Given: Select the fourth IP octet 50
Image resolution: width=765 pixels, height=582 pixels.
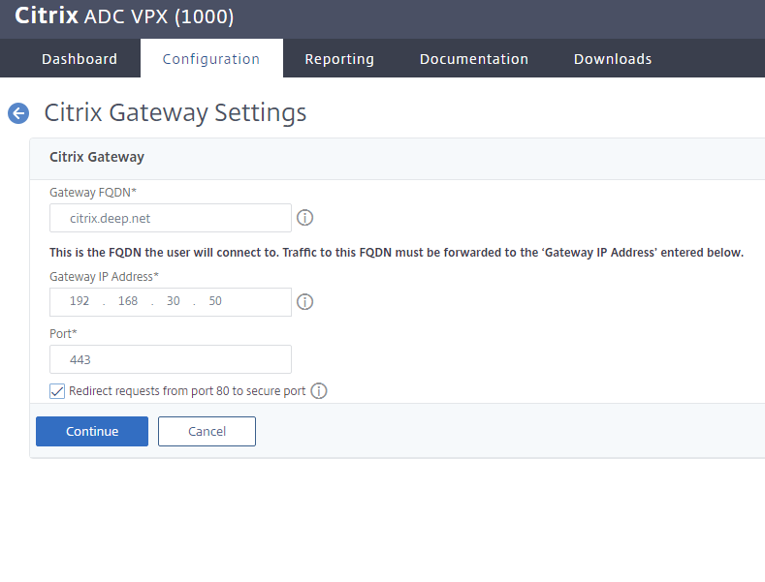Looking at the screenshot, I should [215, 301].
